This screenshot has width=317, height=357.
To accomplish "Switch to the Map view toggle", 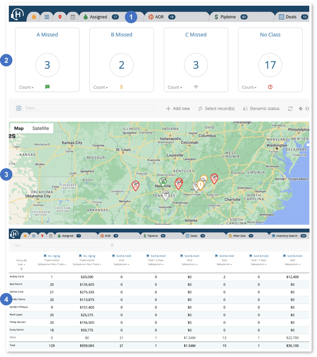I will click(19, 128).
